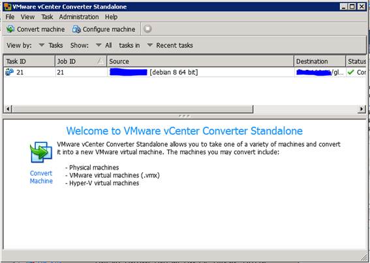Open the View menu
370x263 pixels.
point(27,17)
